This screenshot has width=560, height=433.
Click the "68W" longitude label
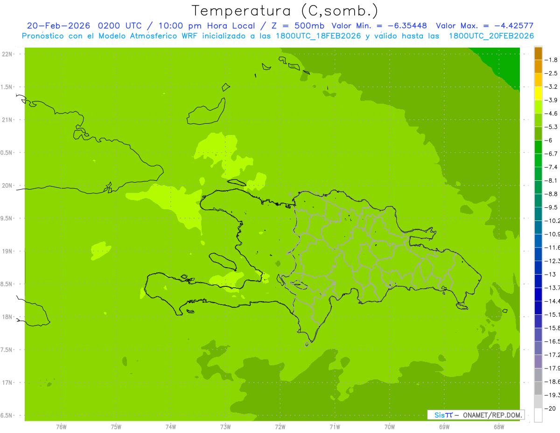pyautogui.click(x=499, y=426)
